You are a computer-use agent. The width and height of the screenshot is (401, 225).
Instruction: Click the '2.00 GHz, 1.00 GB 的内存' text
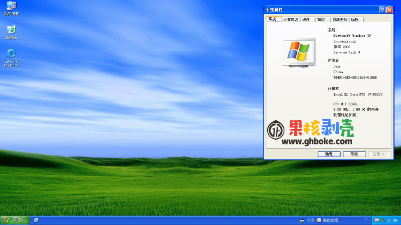pos(356,109)
